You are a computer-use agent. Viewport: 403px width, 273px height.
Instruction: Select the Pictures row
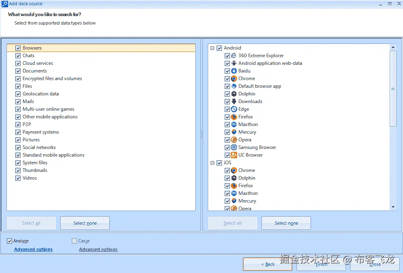(101, 140)
